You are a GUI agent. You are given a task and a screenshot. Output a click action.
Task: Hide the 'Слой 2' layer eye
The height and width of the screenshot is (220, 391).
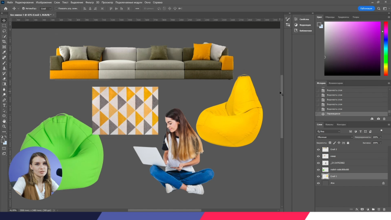click(x=318, y=150)
